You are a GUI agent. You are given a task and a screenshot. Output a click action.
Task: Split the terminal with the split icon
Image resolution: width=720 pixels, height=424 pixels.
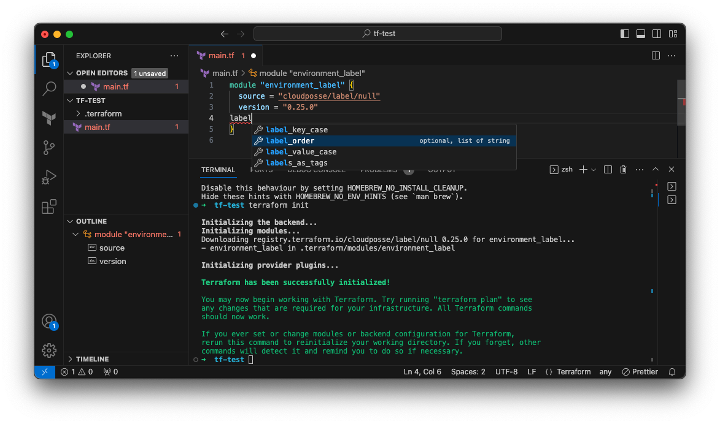[607, 169]
